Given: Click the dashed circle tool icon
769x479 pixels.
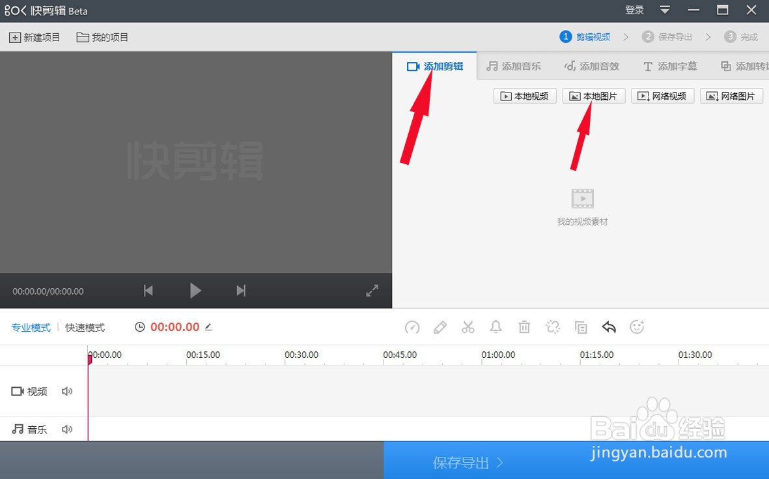Looking at the screenshot, I should [553, 327].
